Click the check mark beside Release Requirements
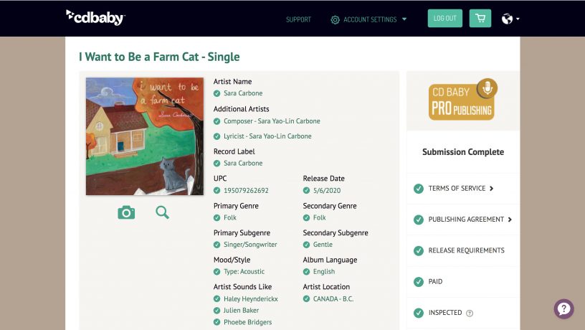 418,251
